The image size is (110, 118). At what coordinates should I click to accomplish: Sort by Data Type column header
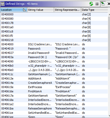[x=94, y=10]
